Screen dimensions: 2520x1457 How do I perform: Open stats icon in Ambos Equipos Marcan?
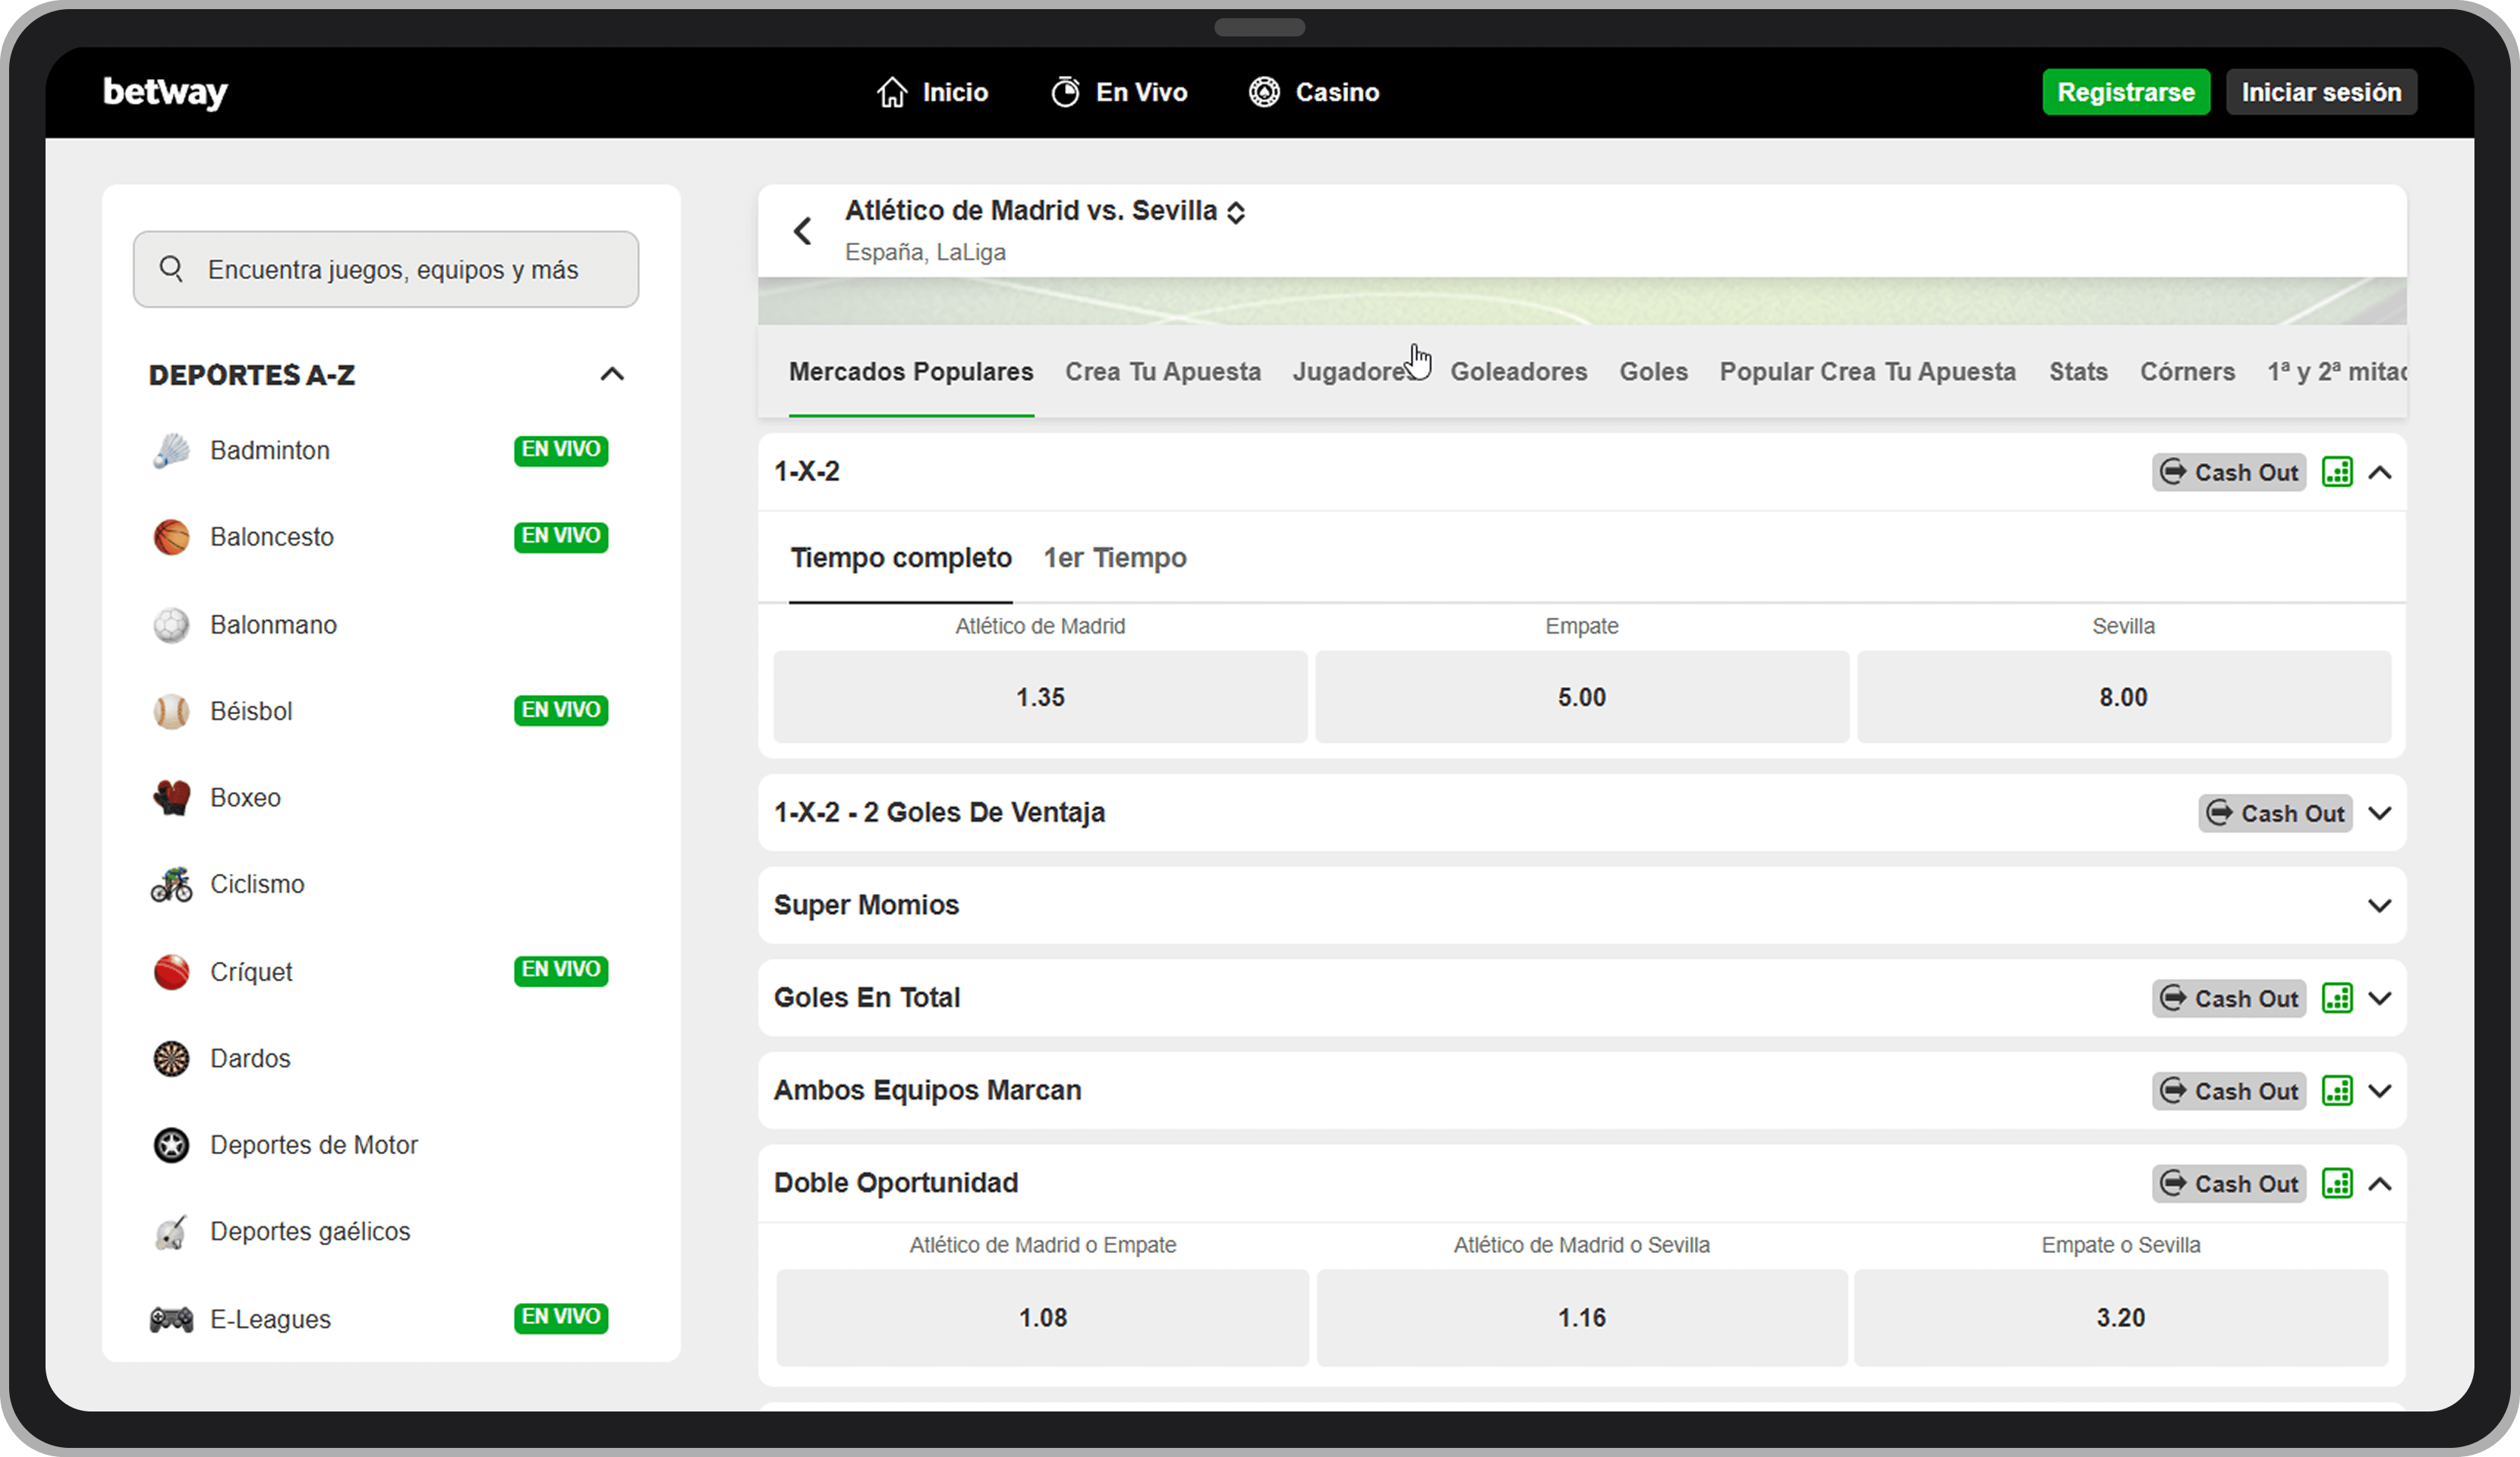tap(2337, 1090)
